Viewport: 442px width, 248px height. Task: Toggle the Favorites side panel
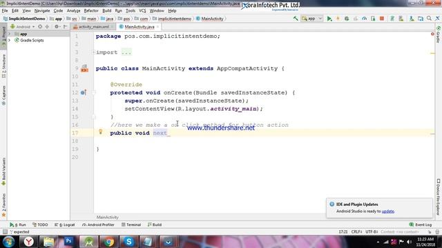3,205
